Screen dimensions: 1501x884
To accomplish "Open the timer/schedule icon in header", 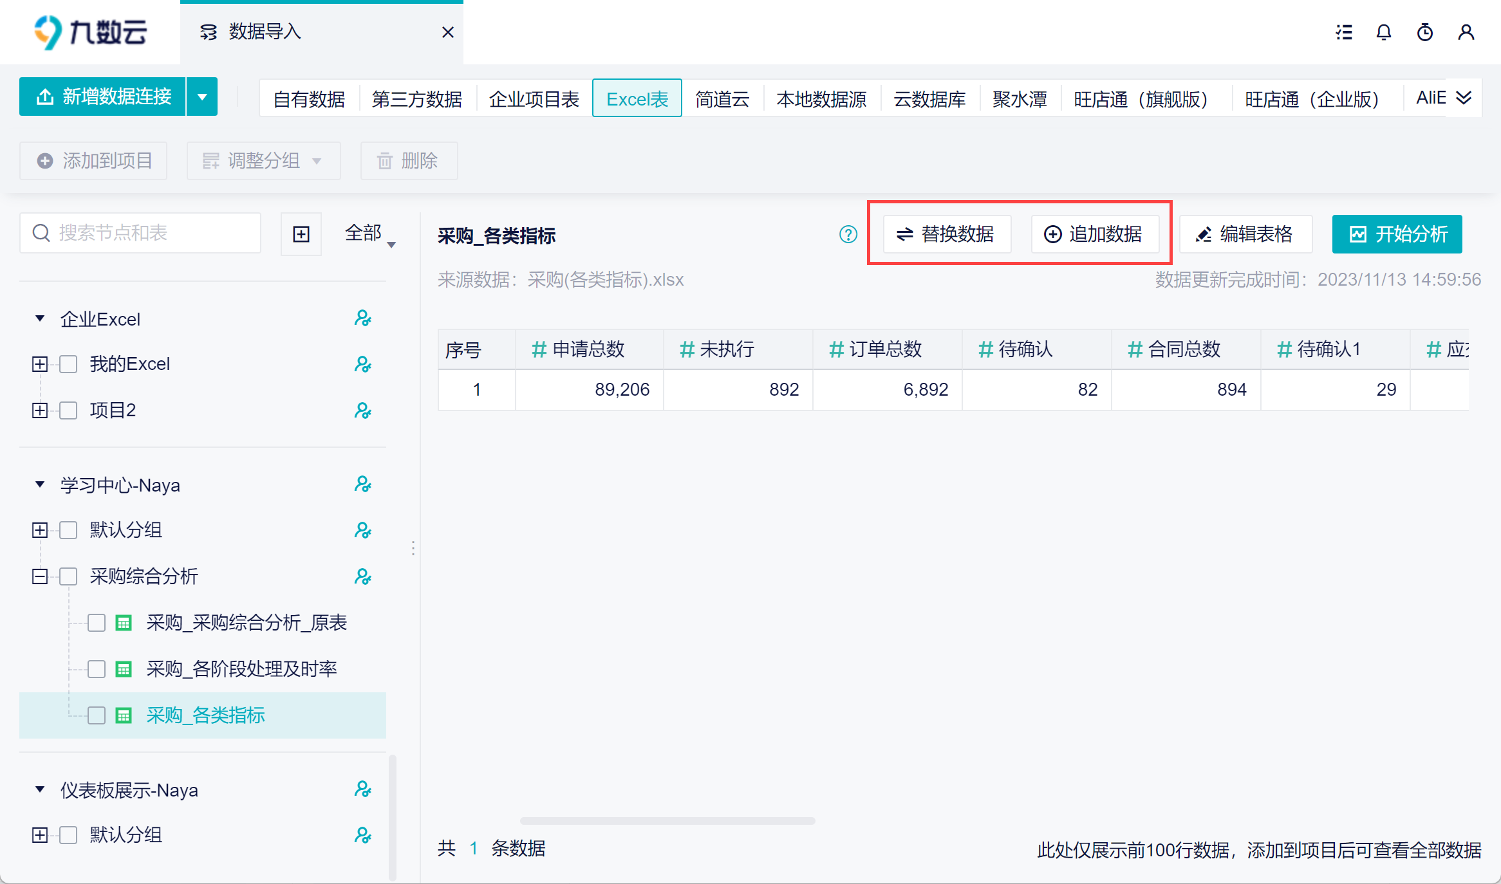I will click(1425, 32).
